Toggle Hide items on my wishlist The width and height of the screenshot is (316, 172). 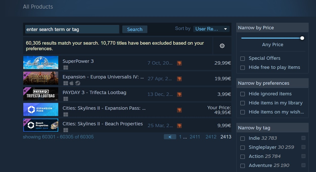click(243, 112)
